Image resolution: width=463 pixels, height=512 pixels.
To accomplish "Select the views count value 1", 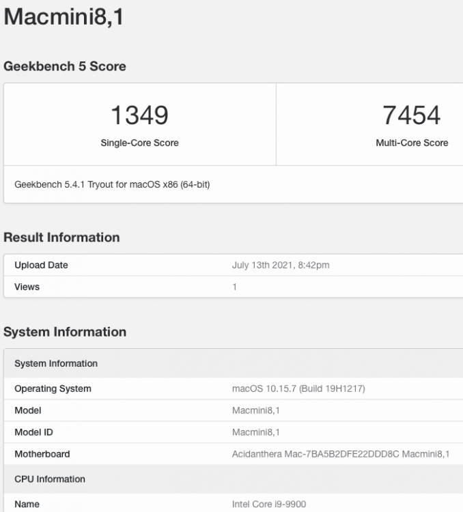I will click(x=234, y=287).
